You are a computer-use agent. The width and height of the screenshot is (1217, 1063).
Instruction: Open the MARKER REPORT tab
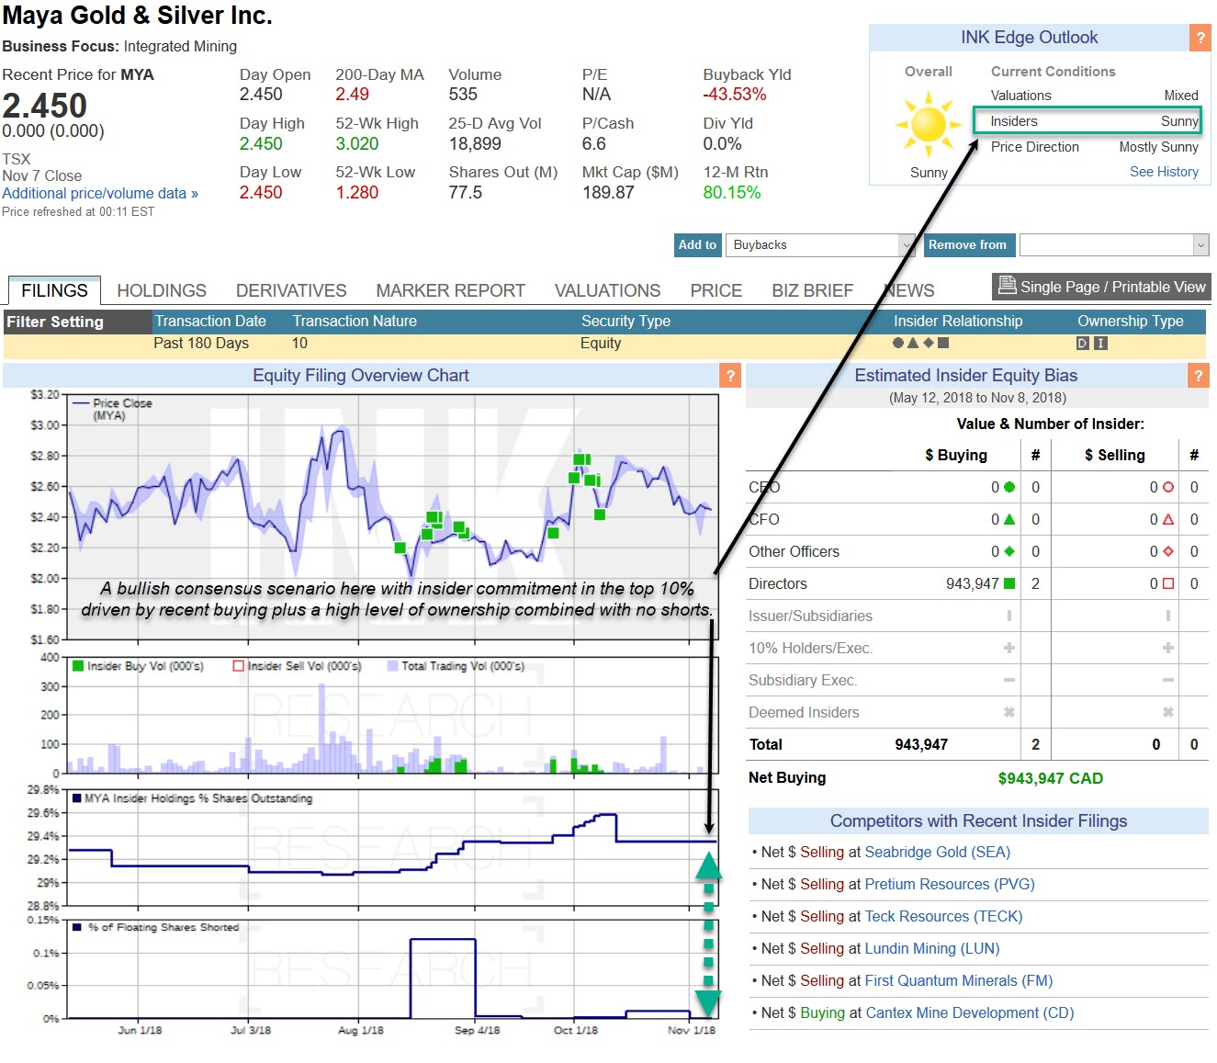click(450, 290)
